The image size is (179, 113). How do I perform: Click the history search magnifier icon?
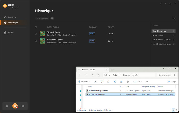click(174, 19)
